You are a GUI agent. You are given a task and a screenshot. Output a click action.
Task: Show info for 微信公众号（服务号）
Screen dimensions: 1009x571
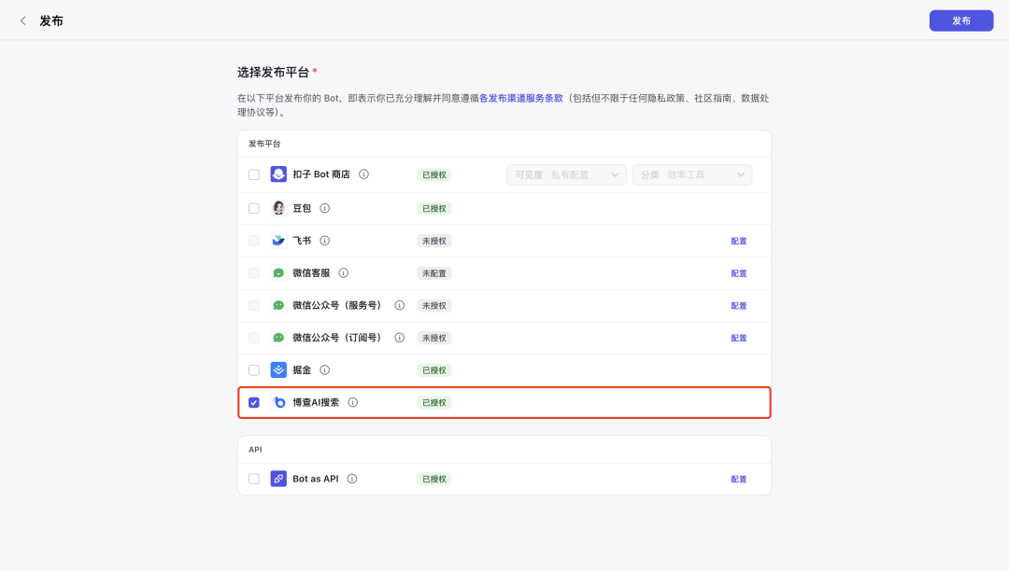400,305
